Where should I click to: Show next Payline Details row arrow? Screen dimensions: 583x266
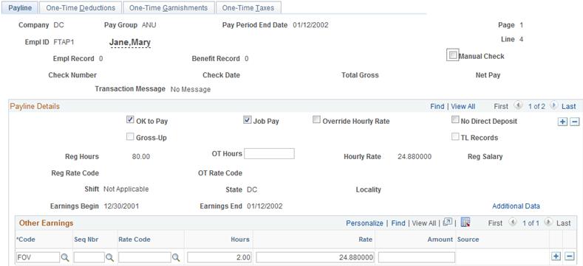click(553, 105)
